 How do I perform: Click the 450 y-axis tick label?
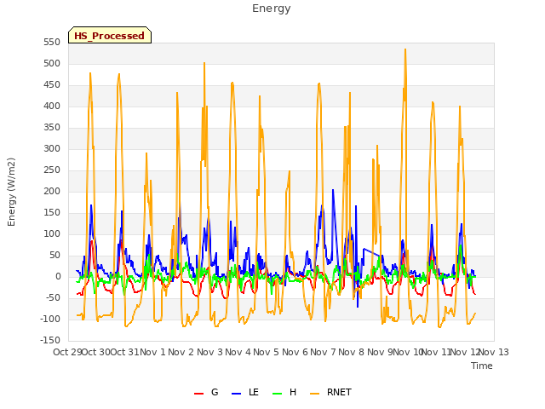pyautogui.click(x=52, y=85)
